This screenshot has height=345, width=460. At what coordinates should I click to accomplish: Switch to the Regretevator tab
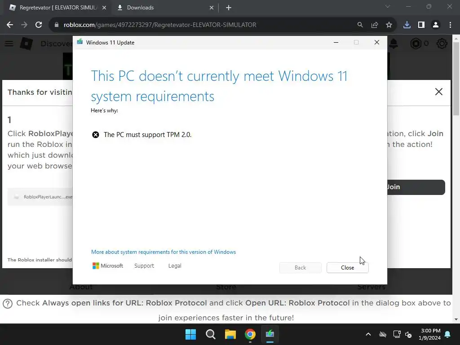tap(58, 8)
